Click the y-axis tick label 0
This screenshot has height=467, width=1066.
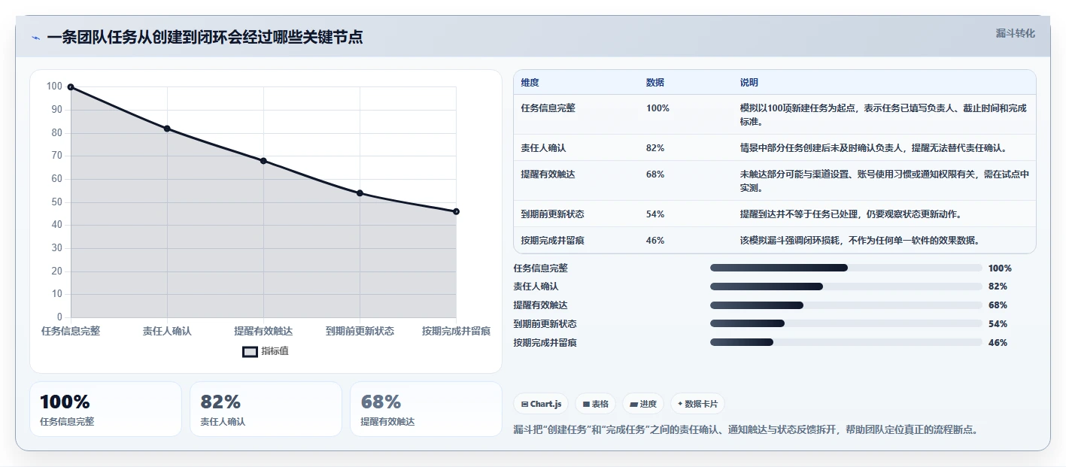click(59, 317)
